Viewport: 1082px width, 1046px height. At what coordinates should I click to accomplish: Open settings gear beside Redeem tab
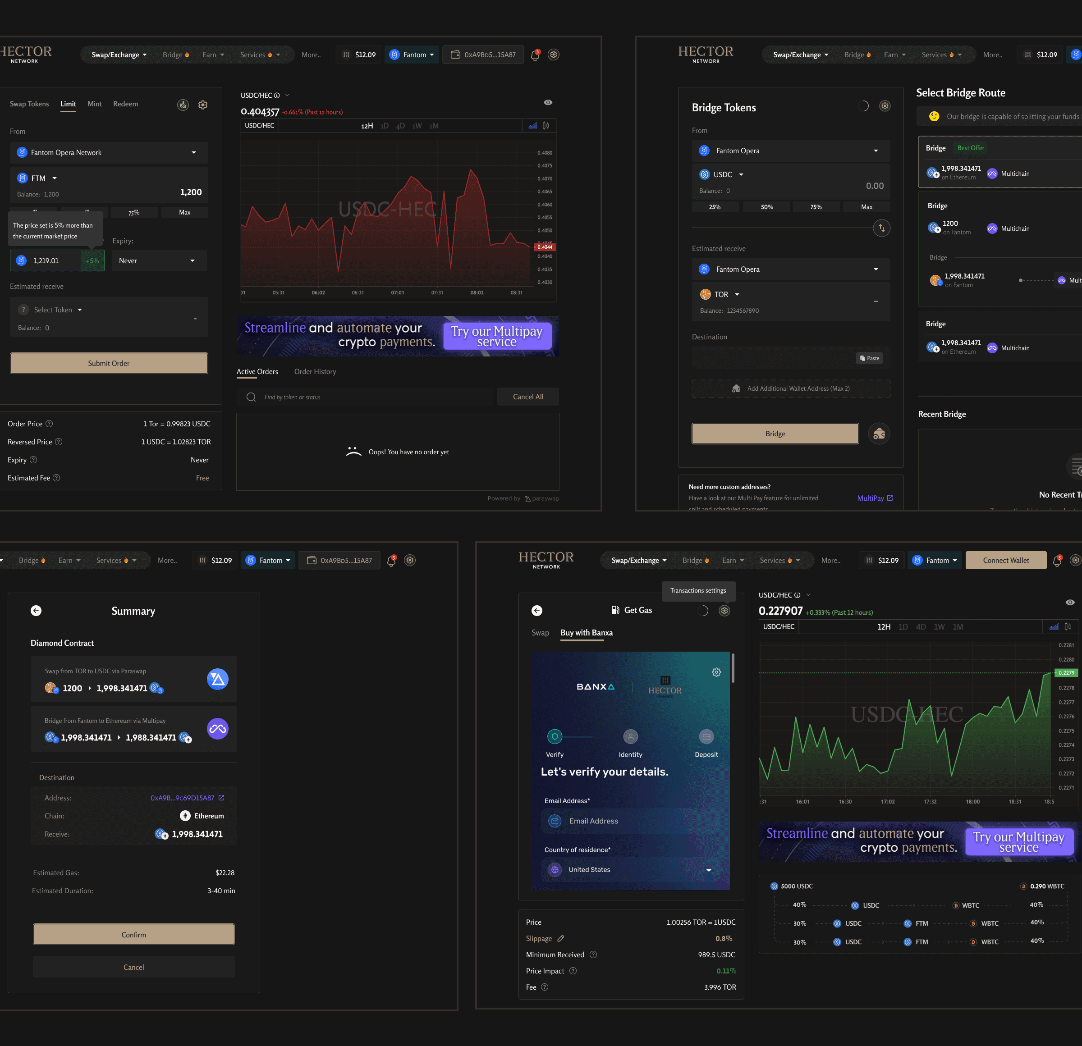point(202,105)
